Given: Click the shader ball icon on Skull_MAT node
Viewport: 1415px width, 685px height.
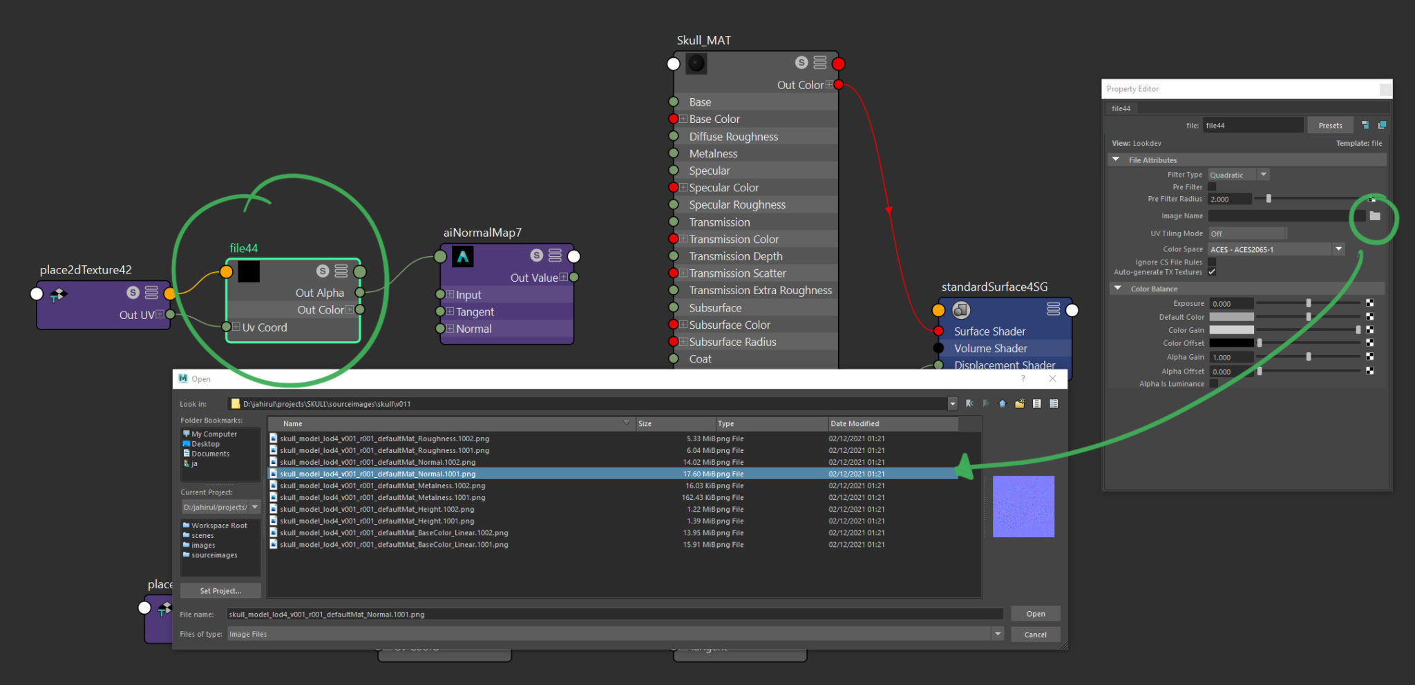Looking at the screenshot, I should point(695,63).
